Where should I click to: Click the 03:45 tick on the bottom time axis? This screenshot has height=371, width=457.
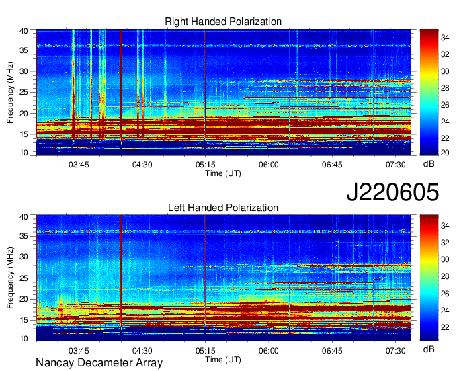click(79, 351)
